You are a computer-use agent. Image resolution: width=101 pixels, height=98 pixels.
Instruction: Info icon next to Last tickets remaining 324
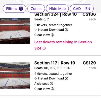point(44,48)
